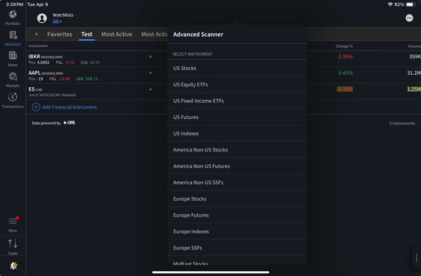The image size is (421, 276).
Task: Expand the Watchlists All dropdown
Action: point(57,22)
